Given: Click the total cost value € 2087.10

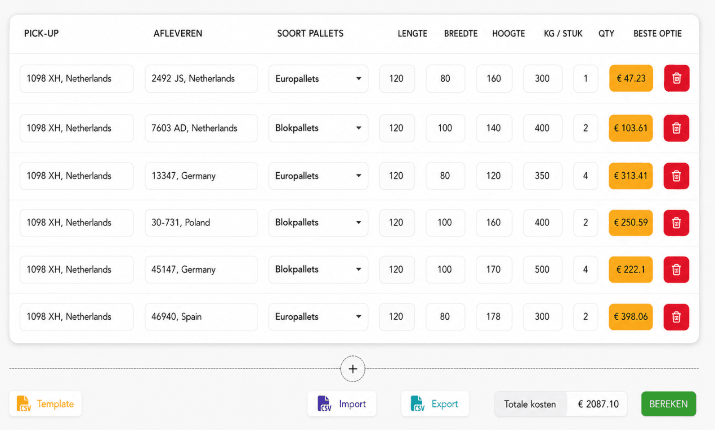Looking at the screenshot, I should 598,404.
